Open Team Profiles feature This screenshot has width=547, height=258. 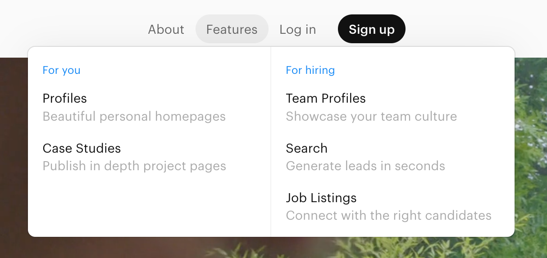coord(325,98)
